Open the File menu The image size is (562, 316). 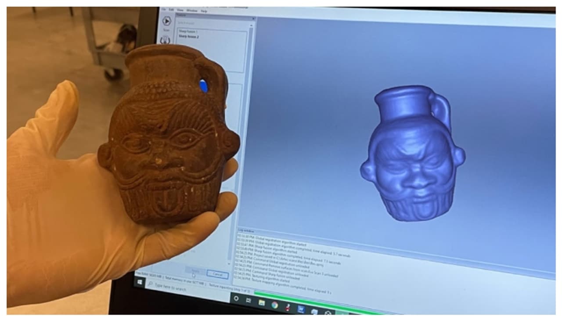(163, 10)
